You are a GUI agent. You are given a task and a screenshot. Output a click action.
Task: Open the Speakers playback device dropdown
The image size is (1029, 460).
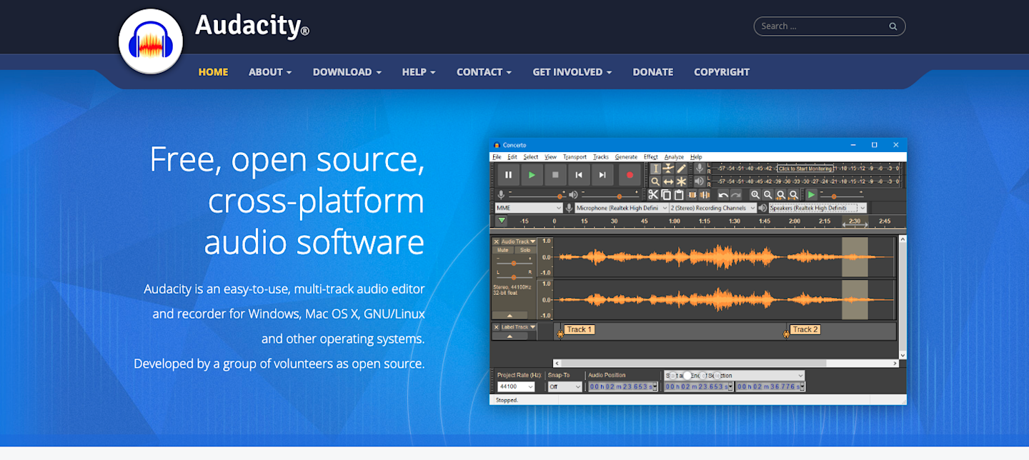(x=817, y=208)
